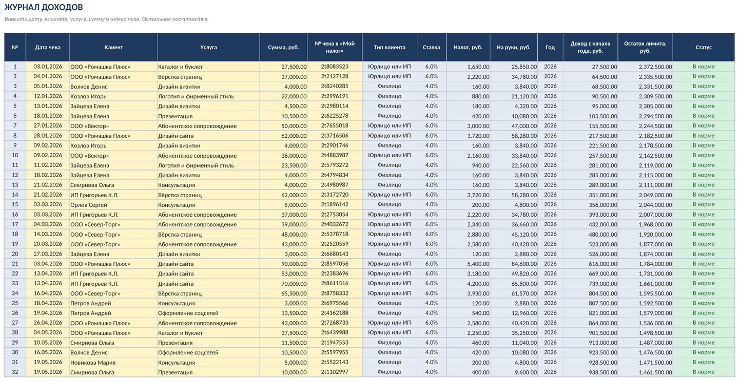This screenshot has height=381, width=739.
Task: Select "Каталог и буклет" dated 04.05.2026
Action: tap(208, 333)
